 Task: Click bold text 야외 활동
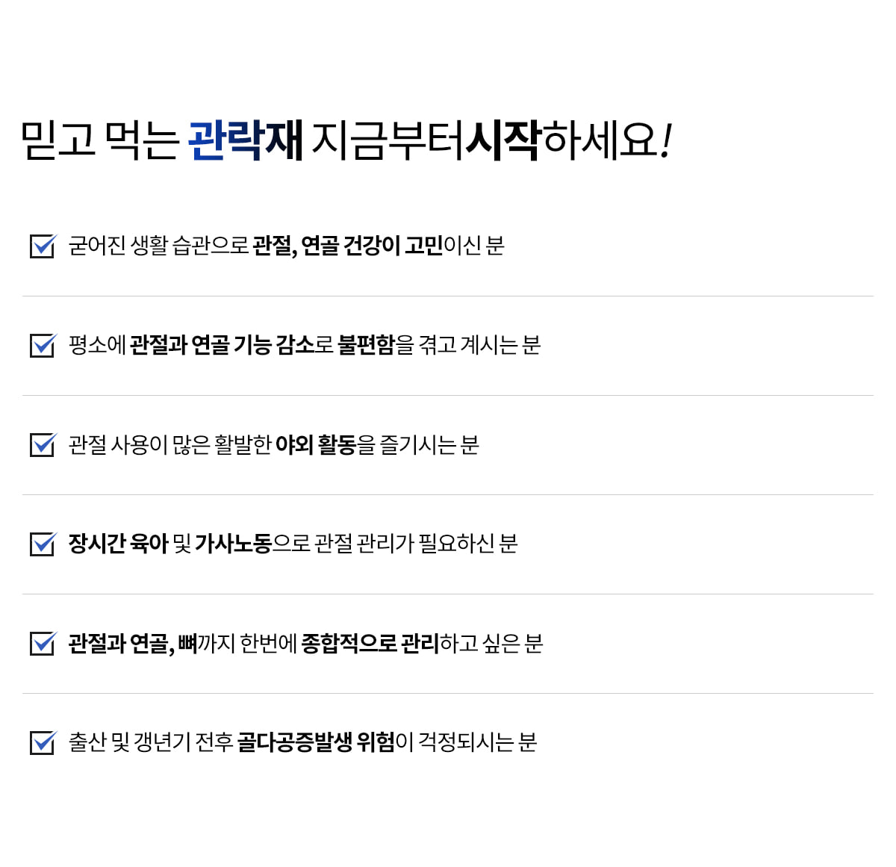click(315, 444)
